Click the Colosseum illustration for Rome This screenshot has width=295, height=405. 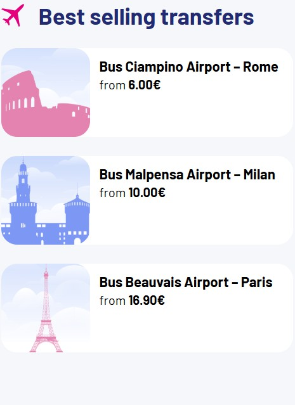pyautogui.click(x=46, y=93)
